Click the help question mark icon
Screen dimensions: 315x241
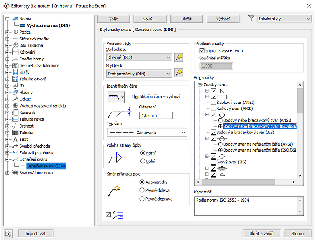[x=8, y=233]
